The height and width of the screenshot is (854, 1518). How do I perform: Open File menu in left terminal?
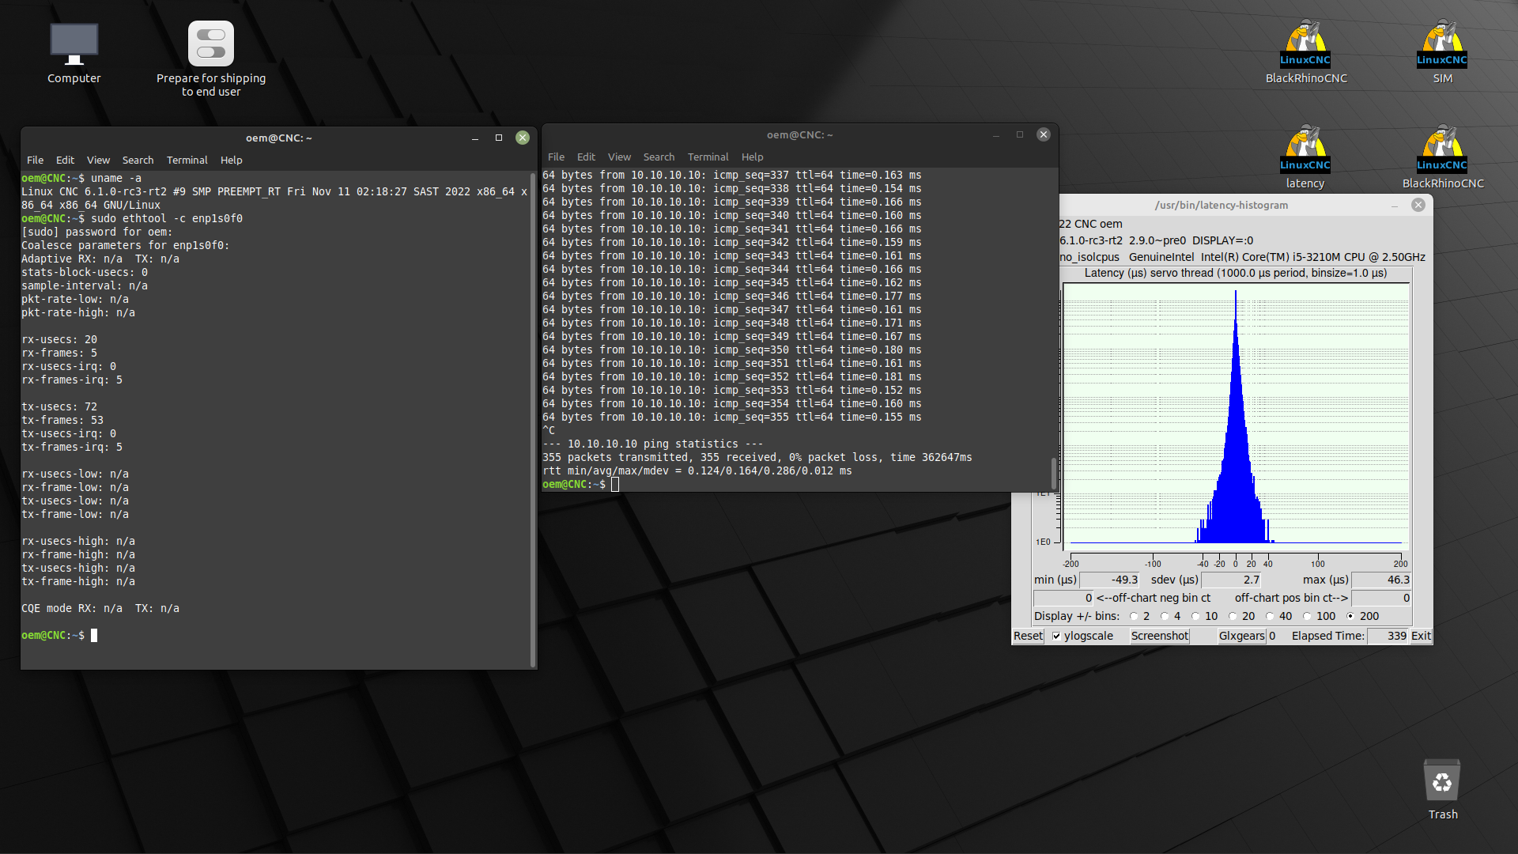pyautogui.click(x=35, y=160)
